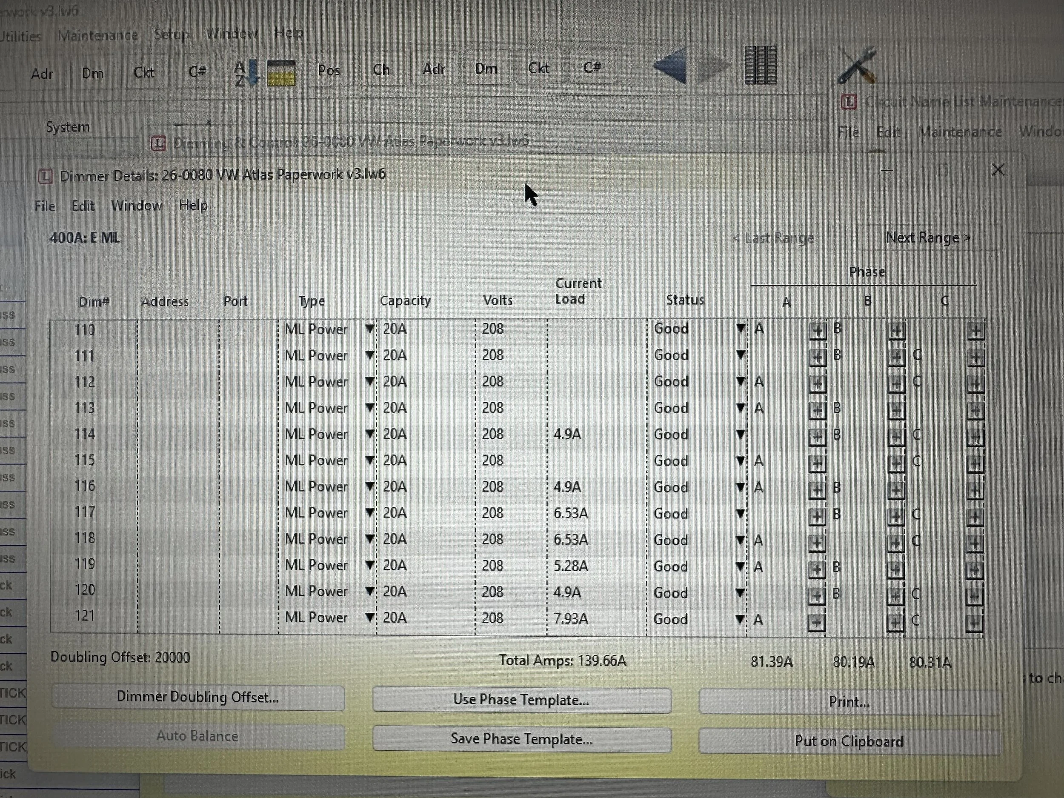Open the columns grid icon
1064x798 pixels.
pos(761,66)
